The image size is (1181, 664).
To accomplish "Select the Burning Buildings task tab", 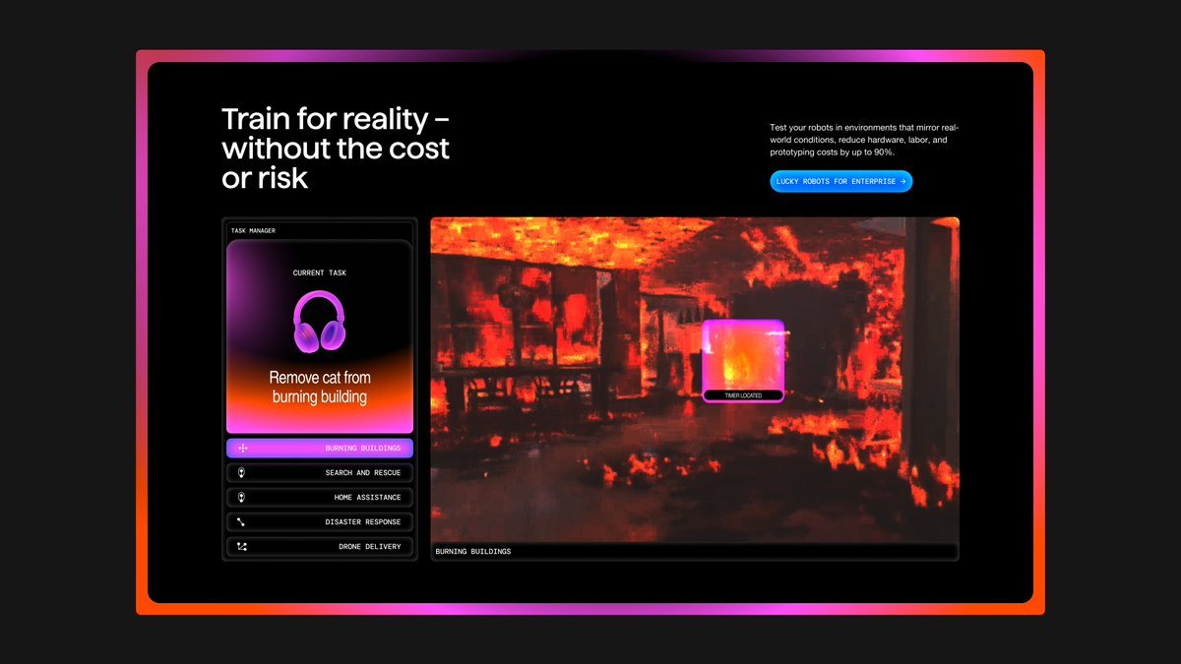I will coord(320,449).
